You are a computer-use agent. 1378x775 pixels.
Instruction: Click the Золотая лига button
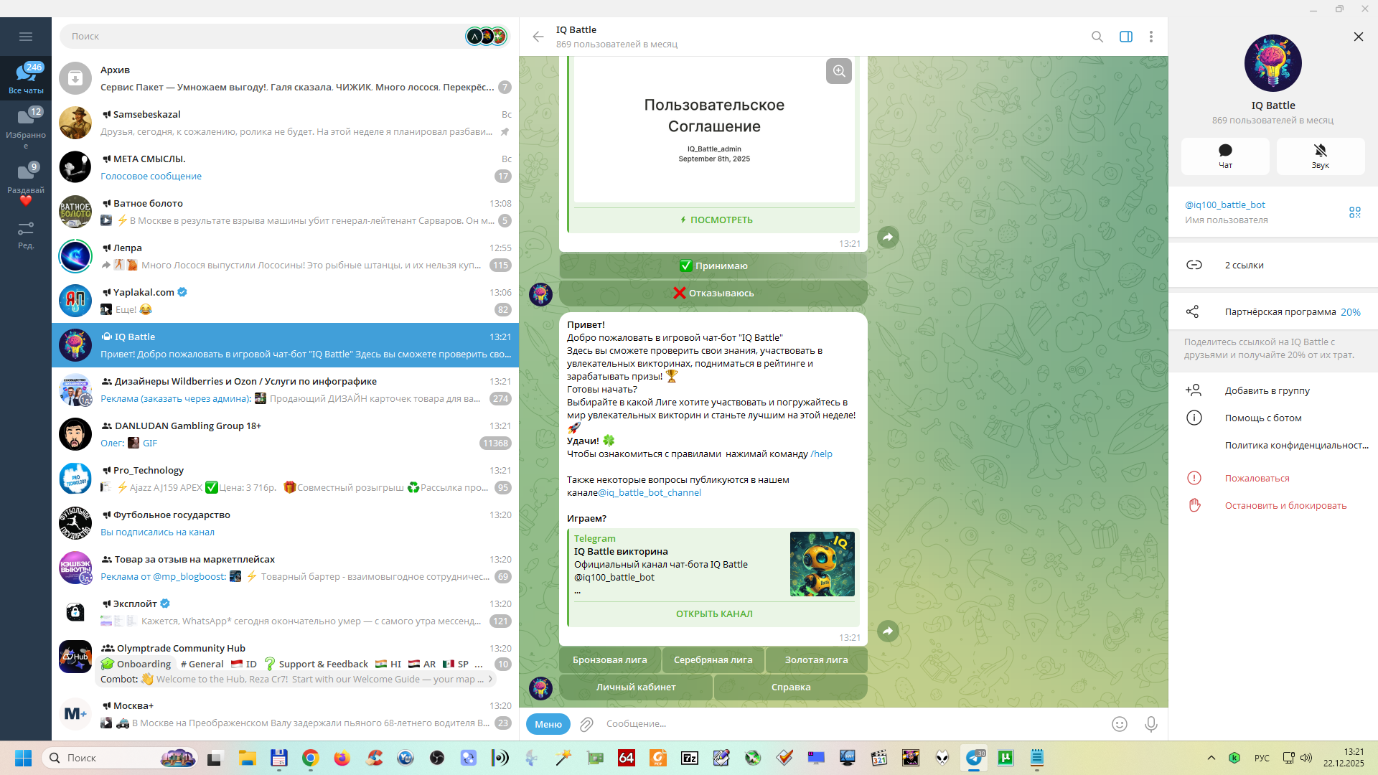[816, 659]
